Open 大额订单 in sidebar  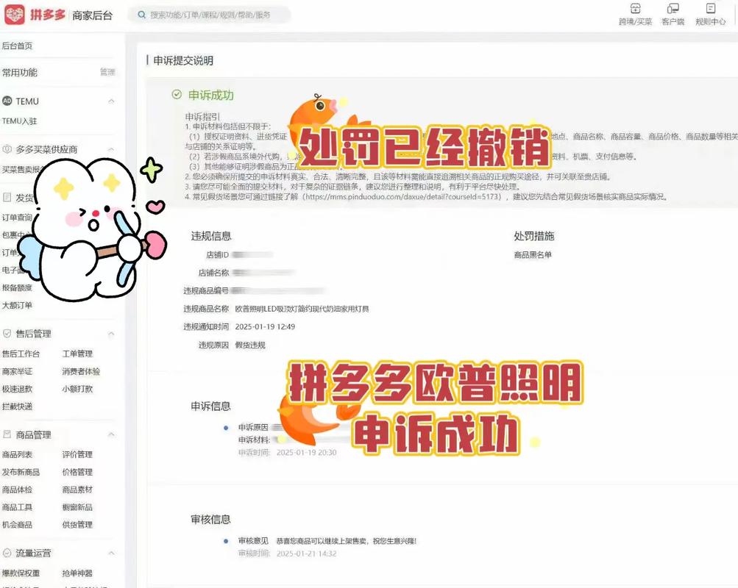[17, 305]
